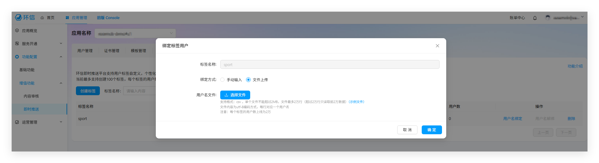Click the 环信 logo icon

coord(19,18)
